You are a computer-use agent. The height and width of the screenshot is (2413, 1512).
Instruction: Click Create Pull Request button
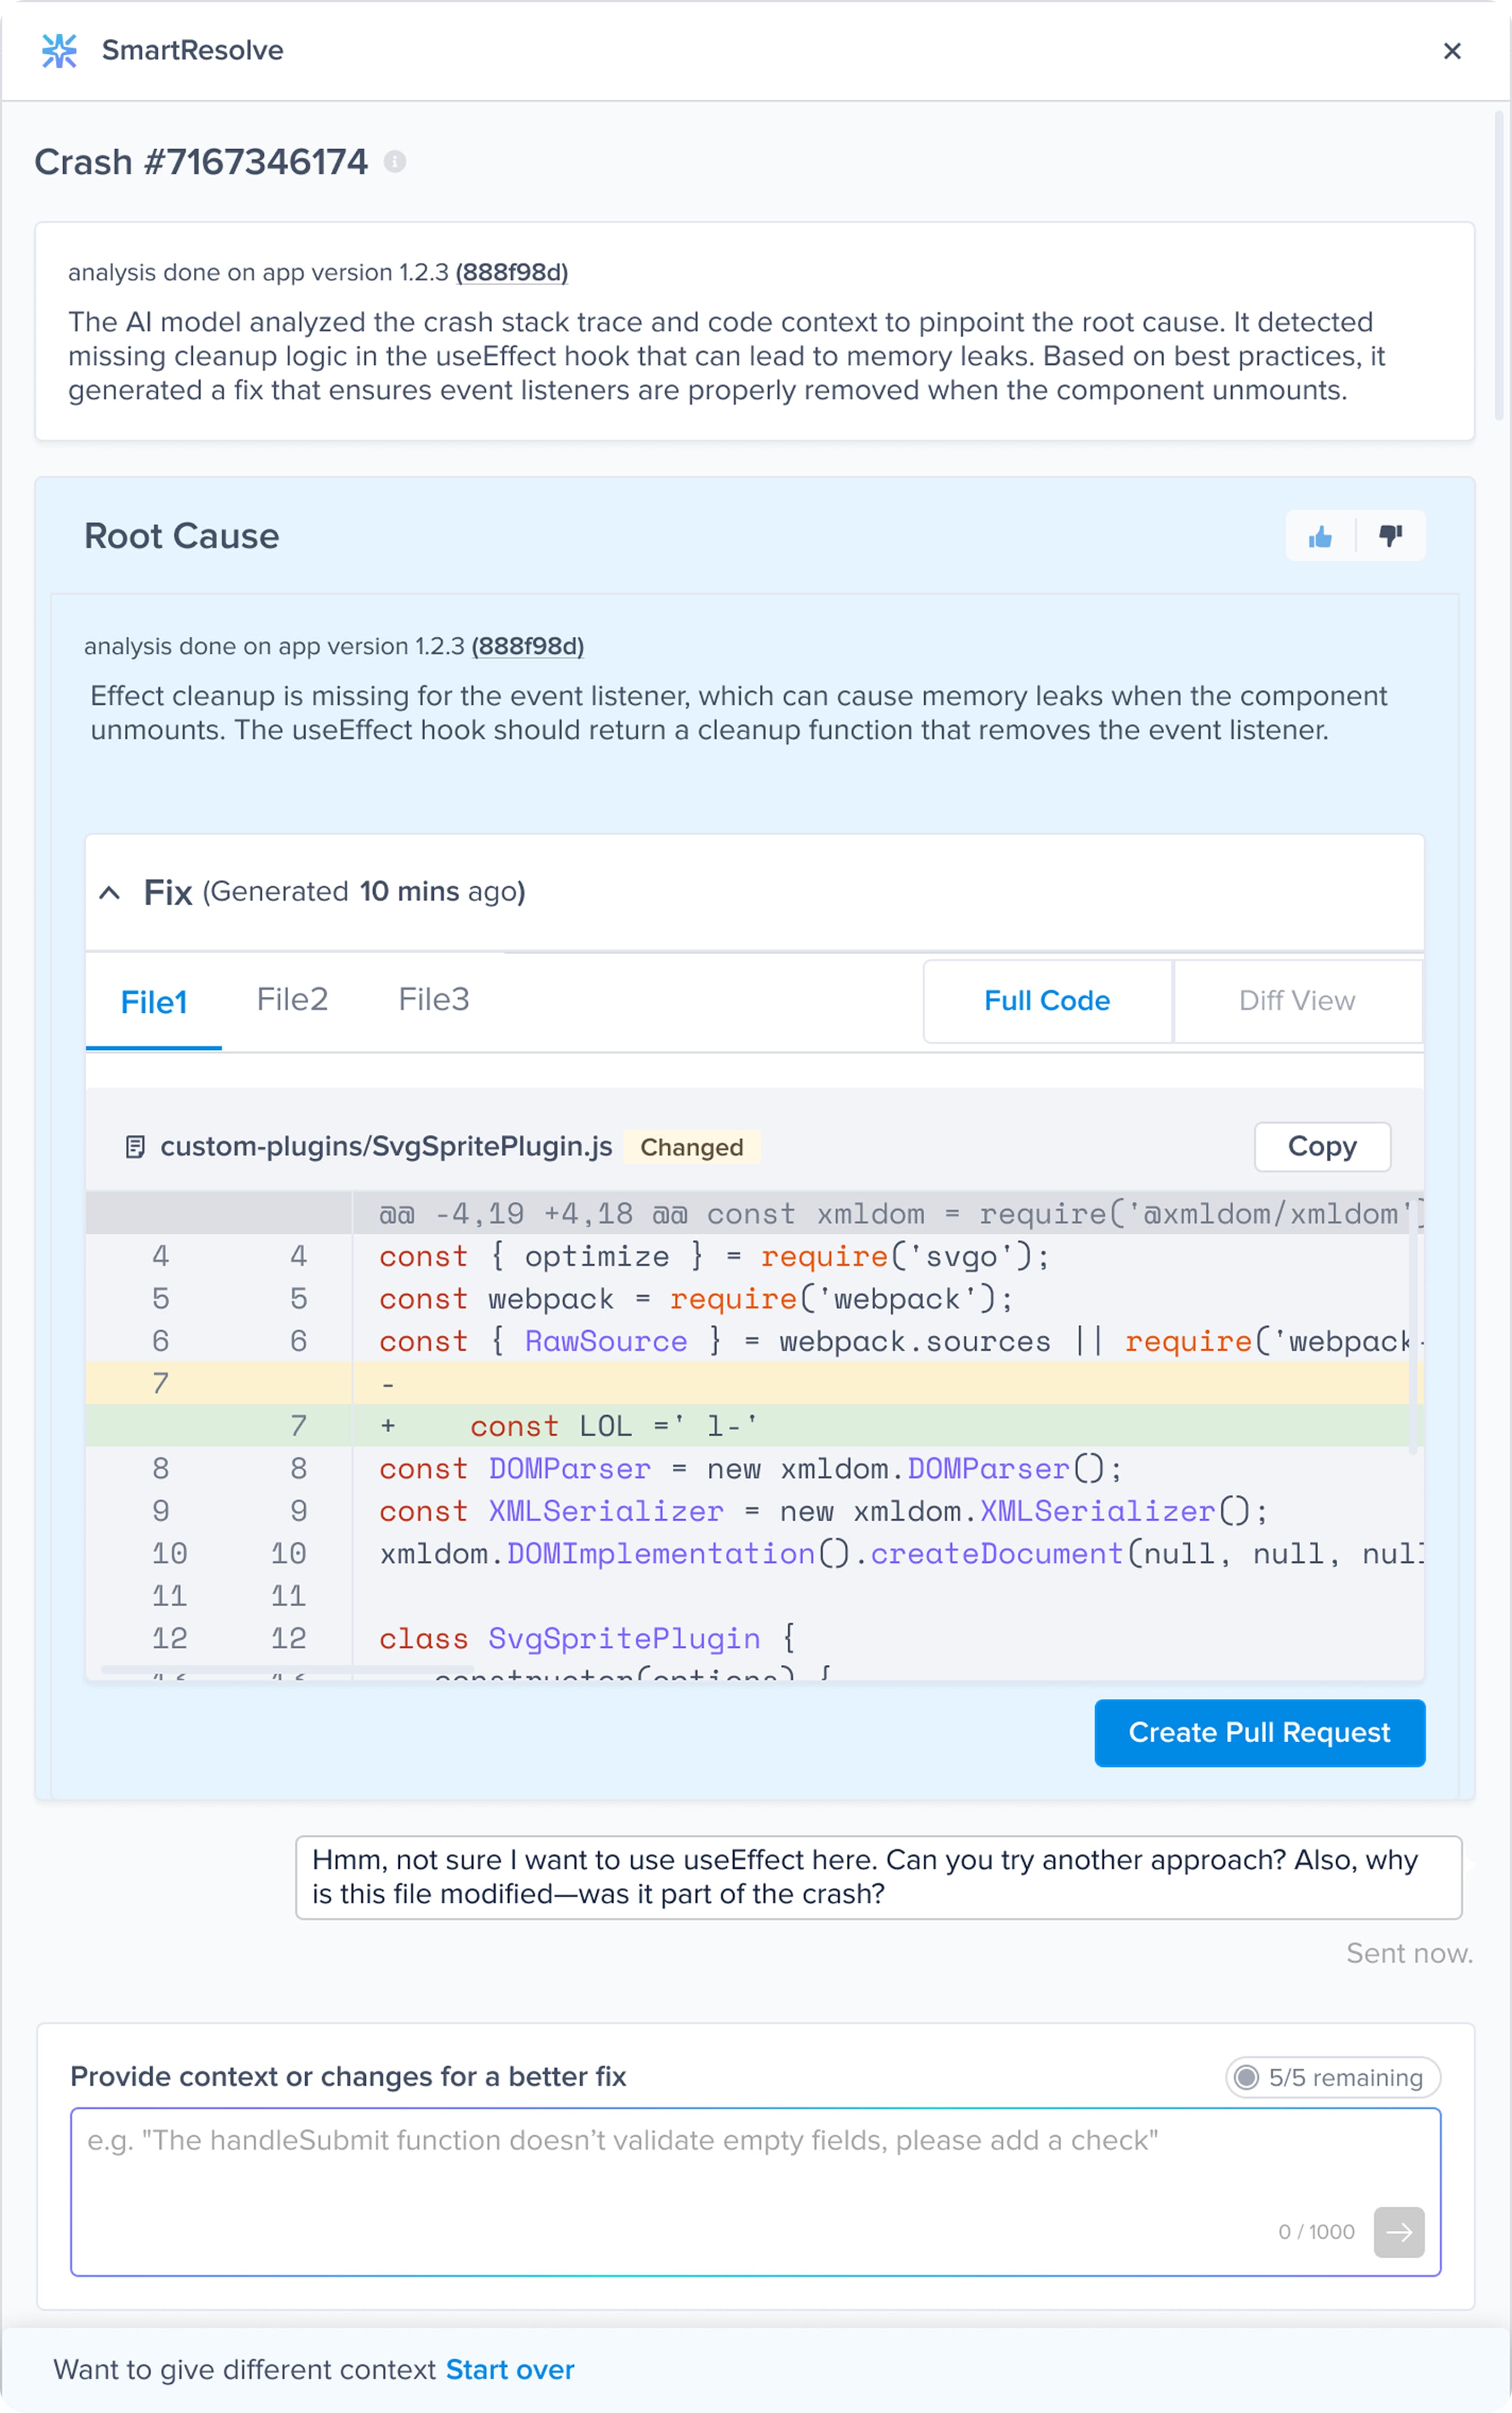tap(1259, 1732)
